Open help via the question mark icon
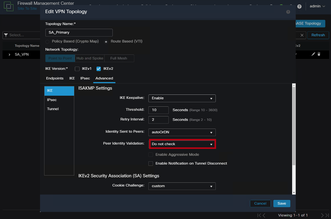 point(299,6)
